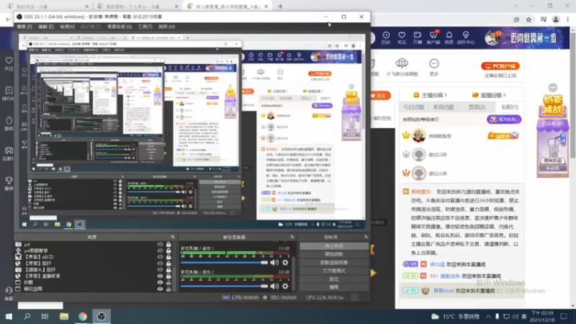Enable 工作室模式 in OBS controls
The height and width of the screenshot is (324, 576).
[334, 271]
